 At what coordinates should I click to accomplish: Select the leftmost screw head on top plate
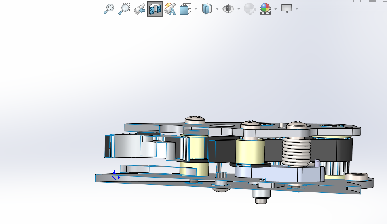click(195, 119)
